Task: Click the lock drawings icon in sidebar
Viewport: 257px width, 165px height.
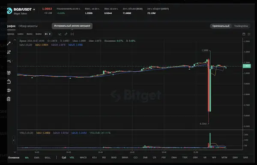Action: 9,81
